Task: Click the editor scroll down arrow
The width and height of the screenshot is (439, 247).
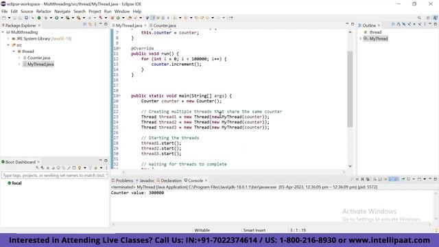Action: 350,166
